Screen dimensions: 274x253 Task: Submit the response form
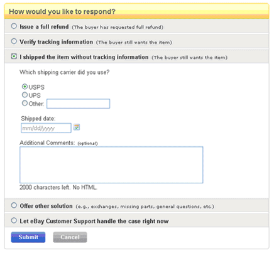pos(28,237)
